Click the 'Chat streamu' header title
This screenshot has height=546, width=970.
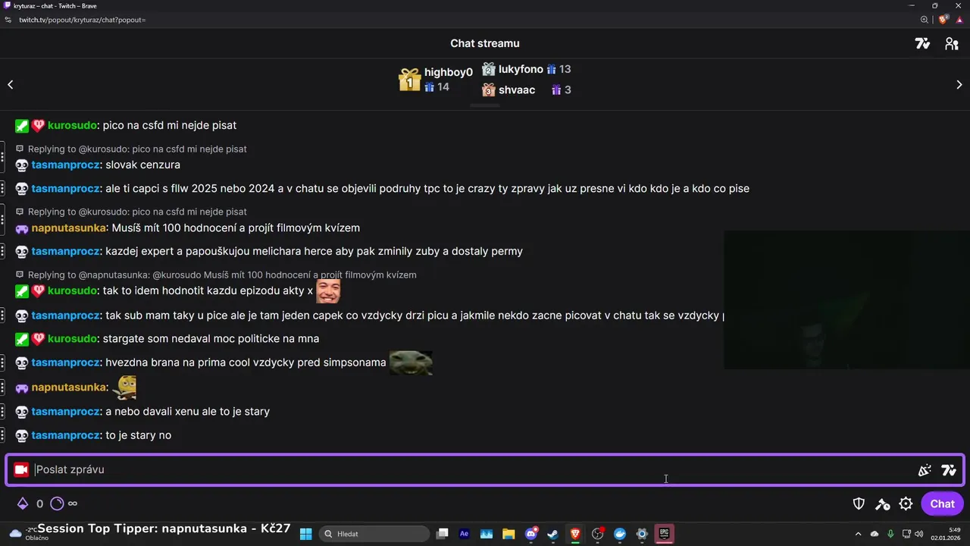485,44
